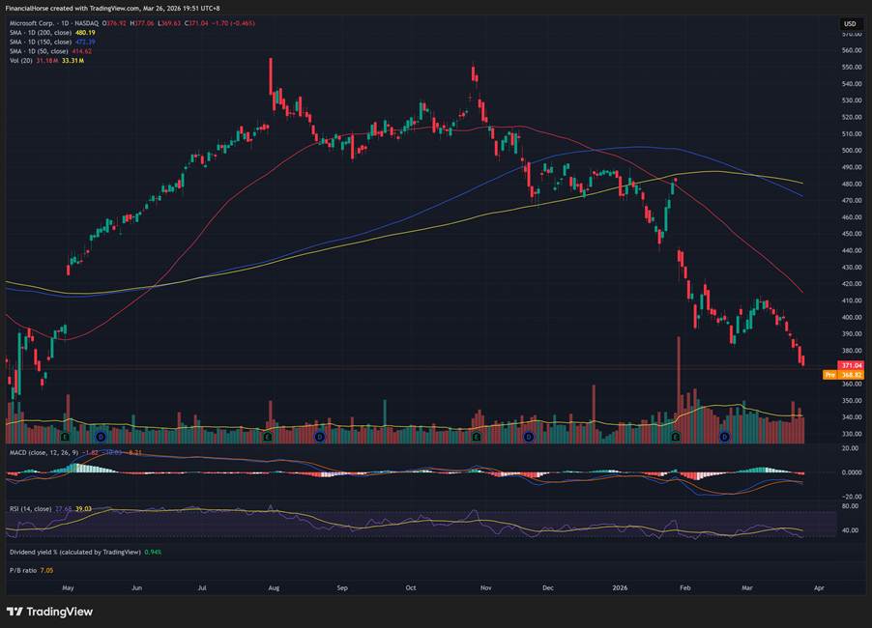Select the Microsoft Corp. symbol legend
Image resolution: width=872 pixels, height=628 pixels.
39,22
